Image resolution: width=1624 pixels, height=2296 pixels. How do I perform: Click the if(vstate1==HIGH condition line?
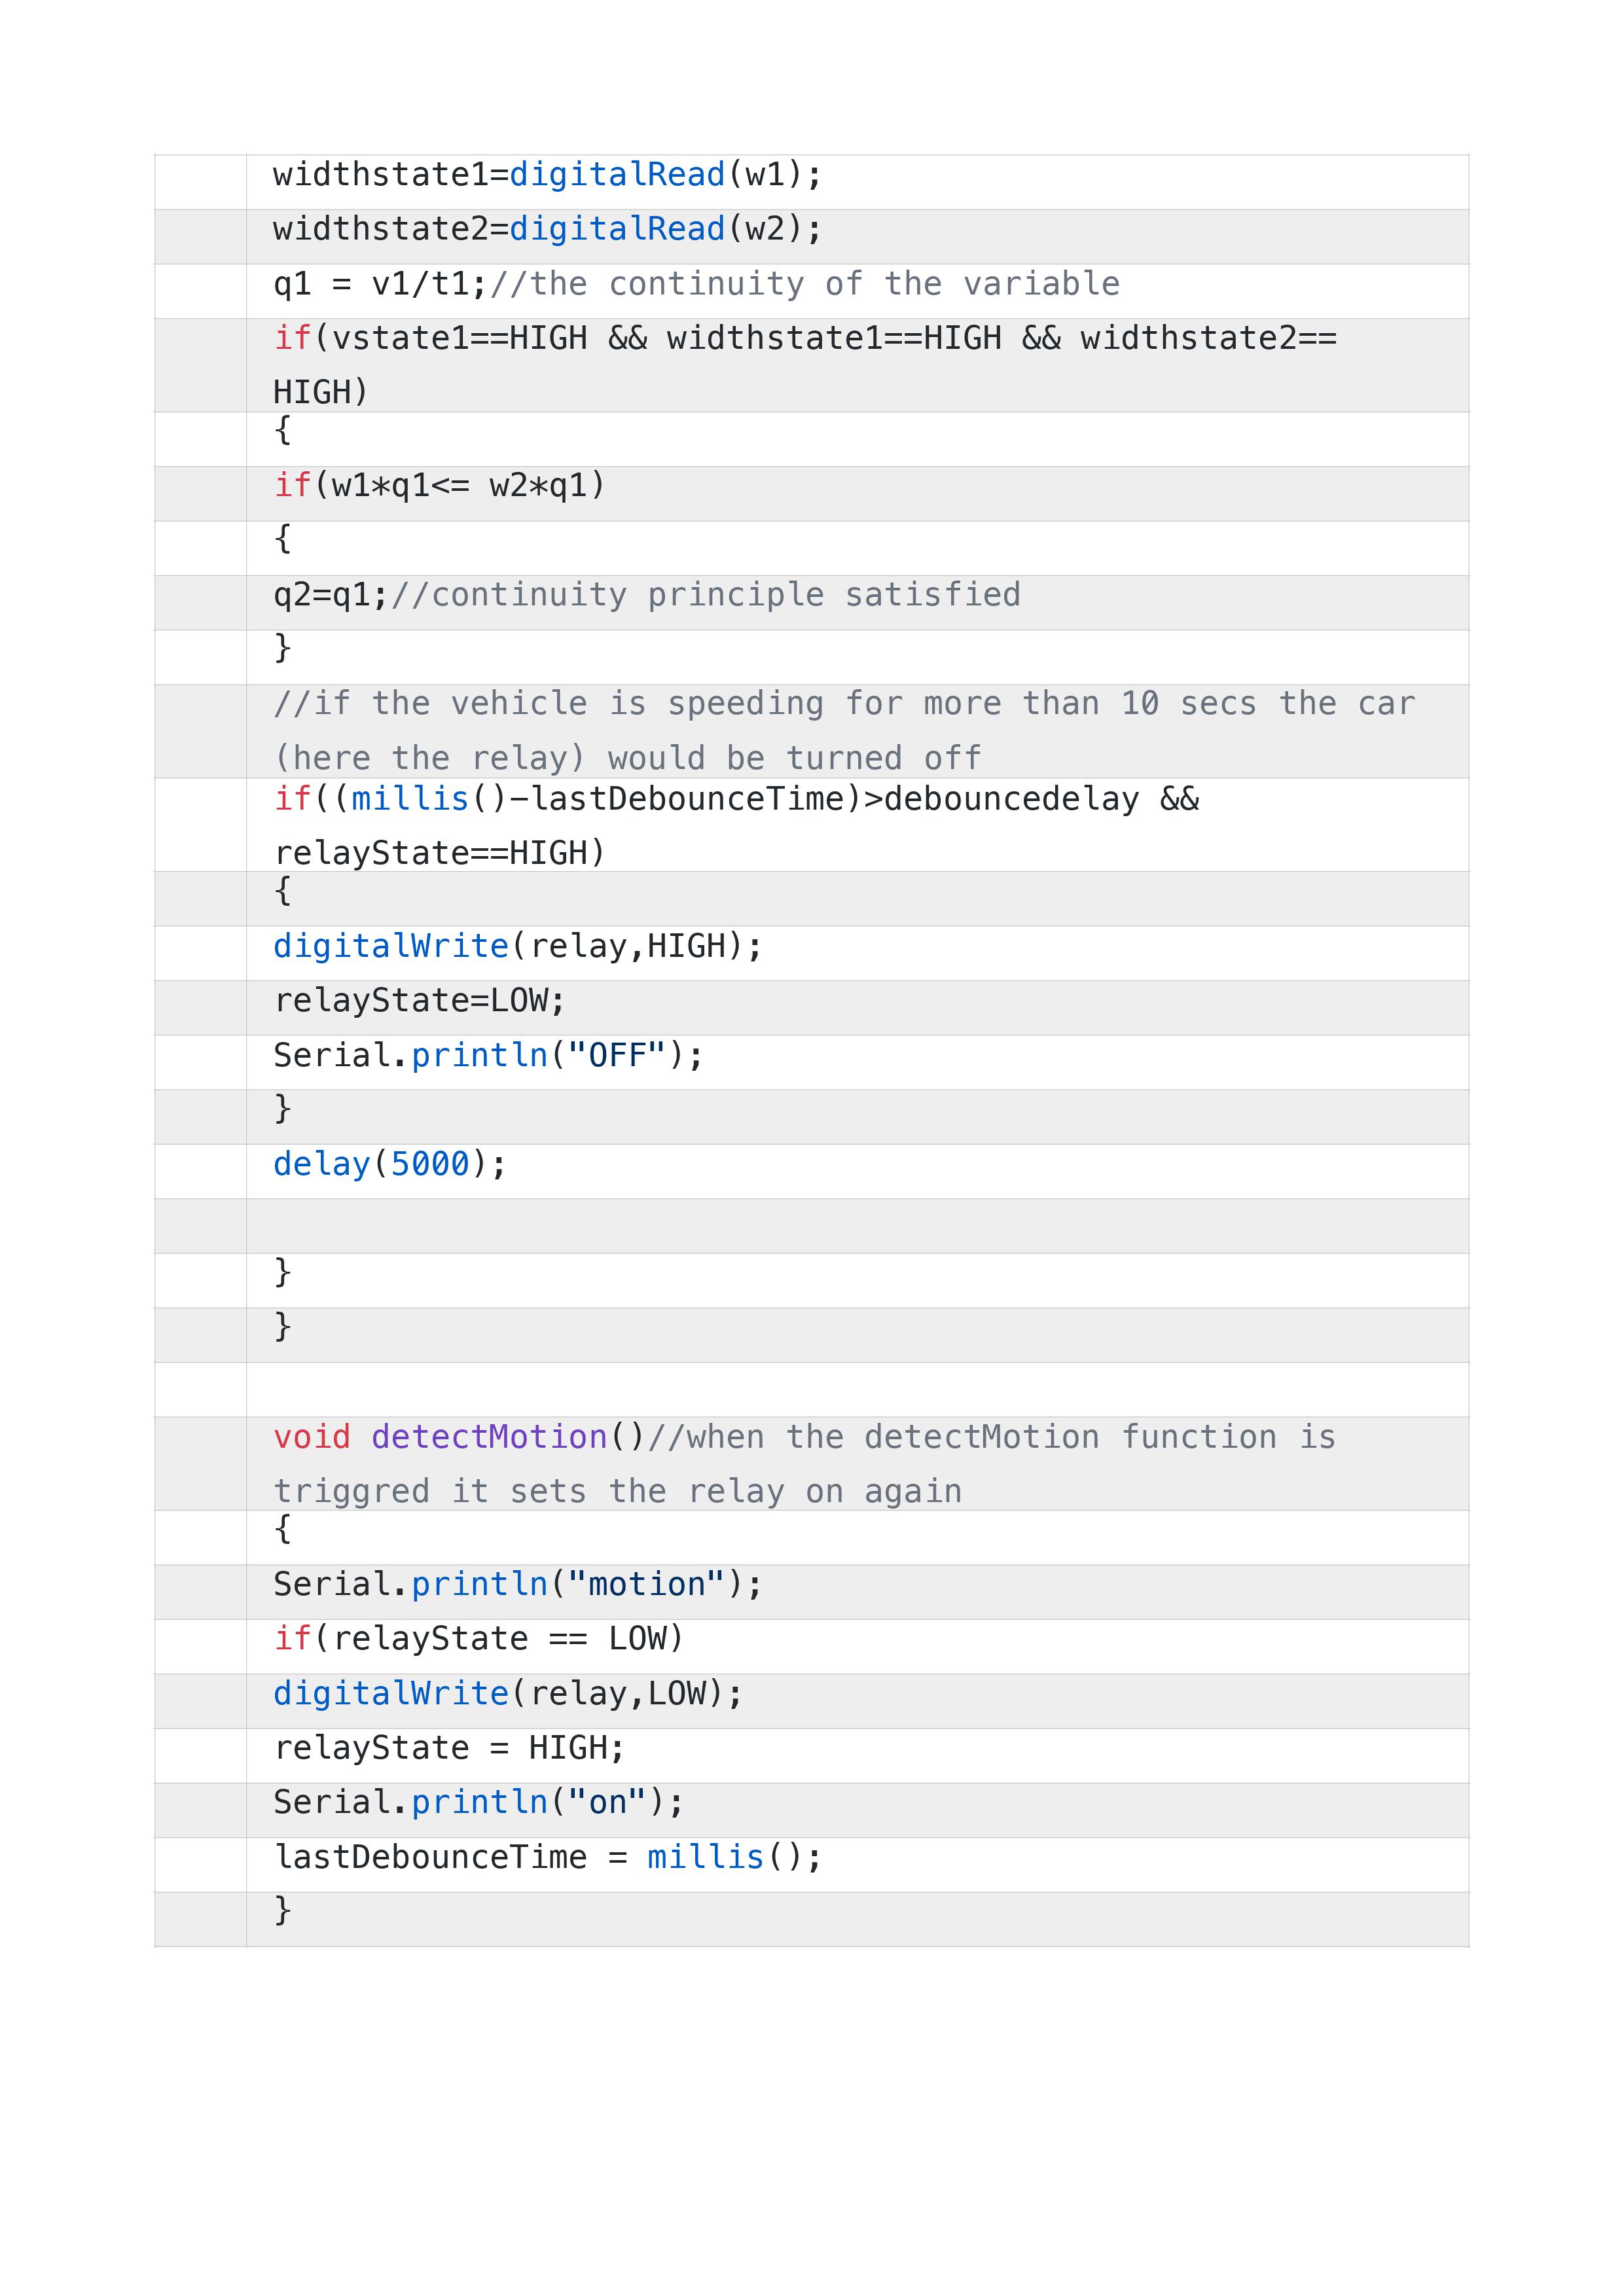[x=805, y=365]
